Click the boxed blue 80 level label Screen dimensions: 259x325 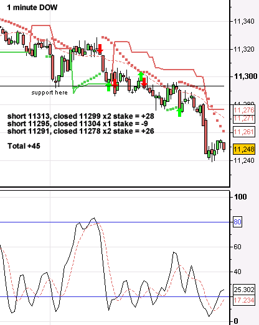238,222
